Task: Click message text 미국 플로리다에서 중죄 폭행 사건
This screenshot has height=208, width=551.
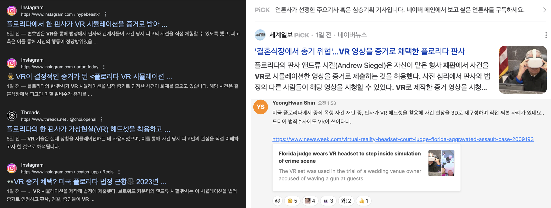Action: pyautogui.click(x=408, y=117)
